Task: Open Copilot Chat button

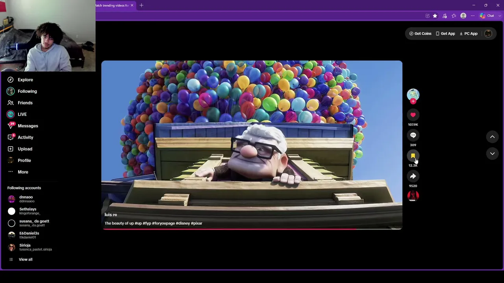Action: (487, 16)
